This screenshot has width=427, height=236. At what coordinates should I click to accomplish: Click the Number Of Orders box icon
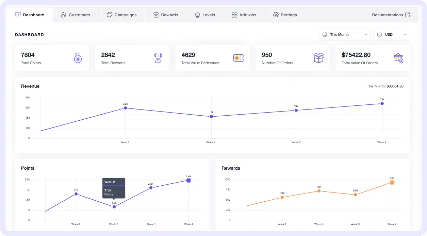318,58
